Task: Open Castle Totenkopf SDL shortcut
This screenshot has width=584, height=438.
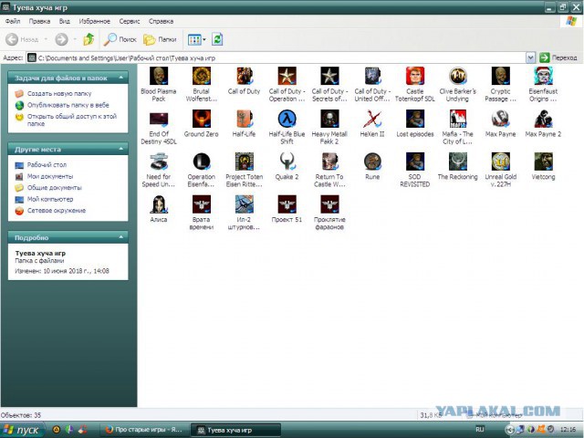Action: click(x=415, y=76)
